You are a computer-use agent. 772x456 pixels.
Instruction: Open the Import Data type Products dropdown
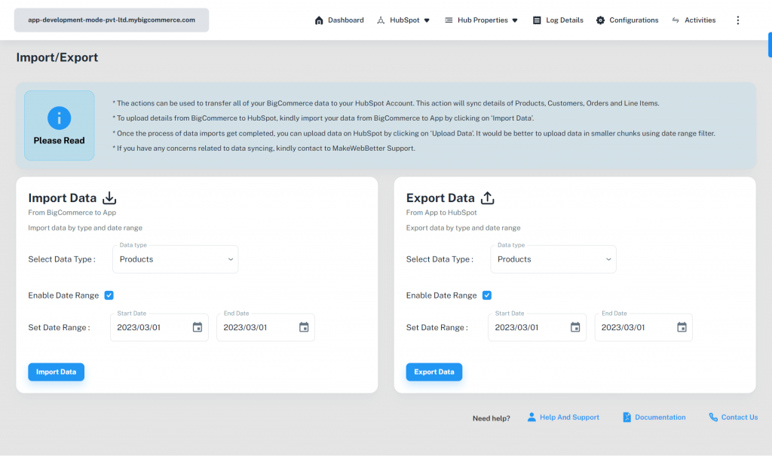pyautogui.click(x=175, y=259)
